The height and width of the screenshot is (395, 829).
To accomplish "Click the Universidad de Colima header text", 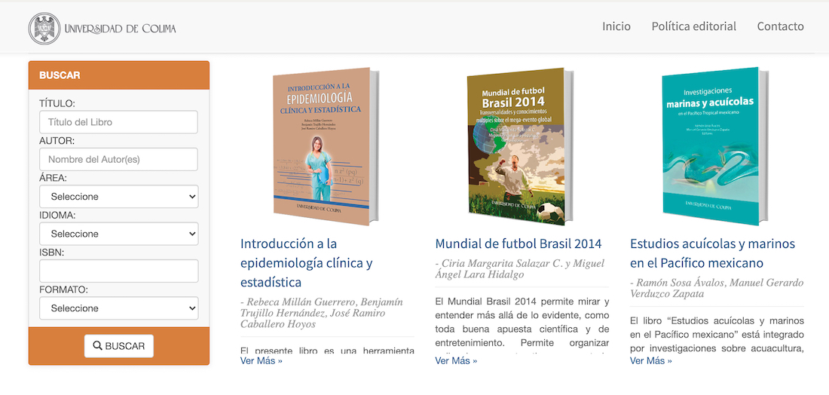I will pyautogui.click(x=120, y=29).
